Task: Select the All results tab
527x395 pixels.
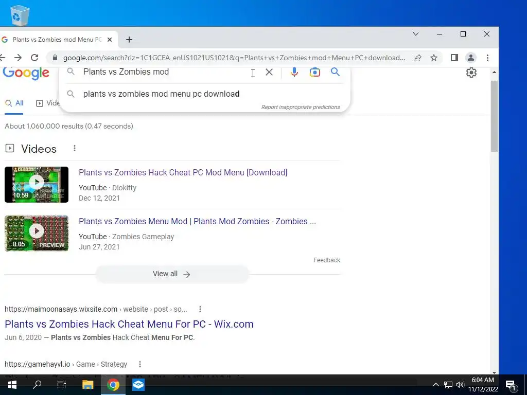Action: pos(14,103)
